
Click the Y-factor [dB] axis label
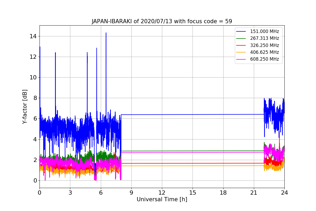click(x=25, y=107)
